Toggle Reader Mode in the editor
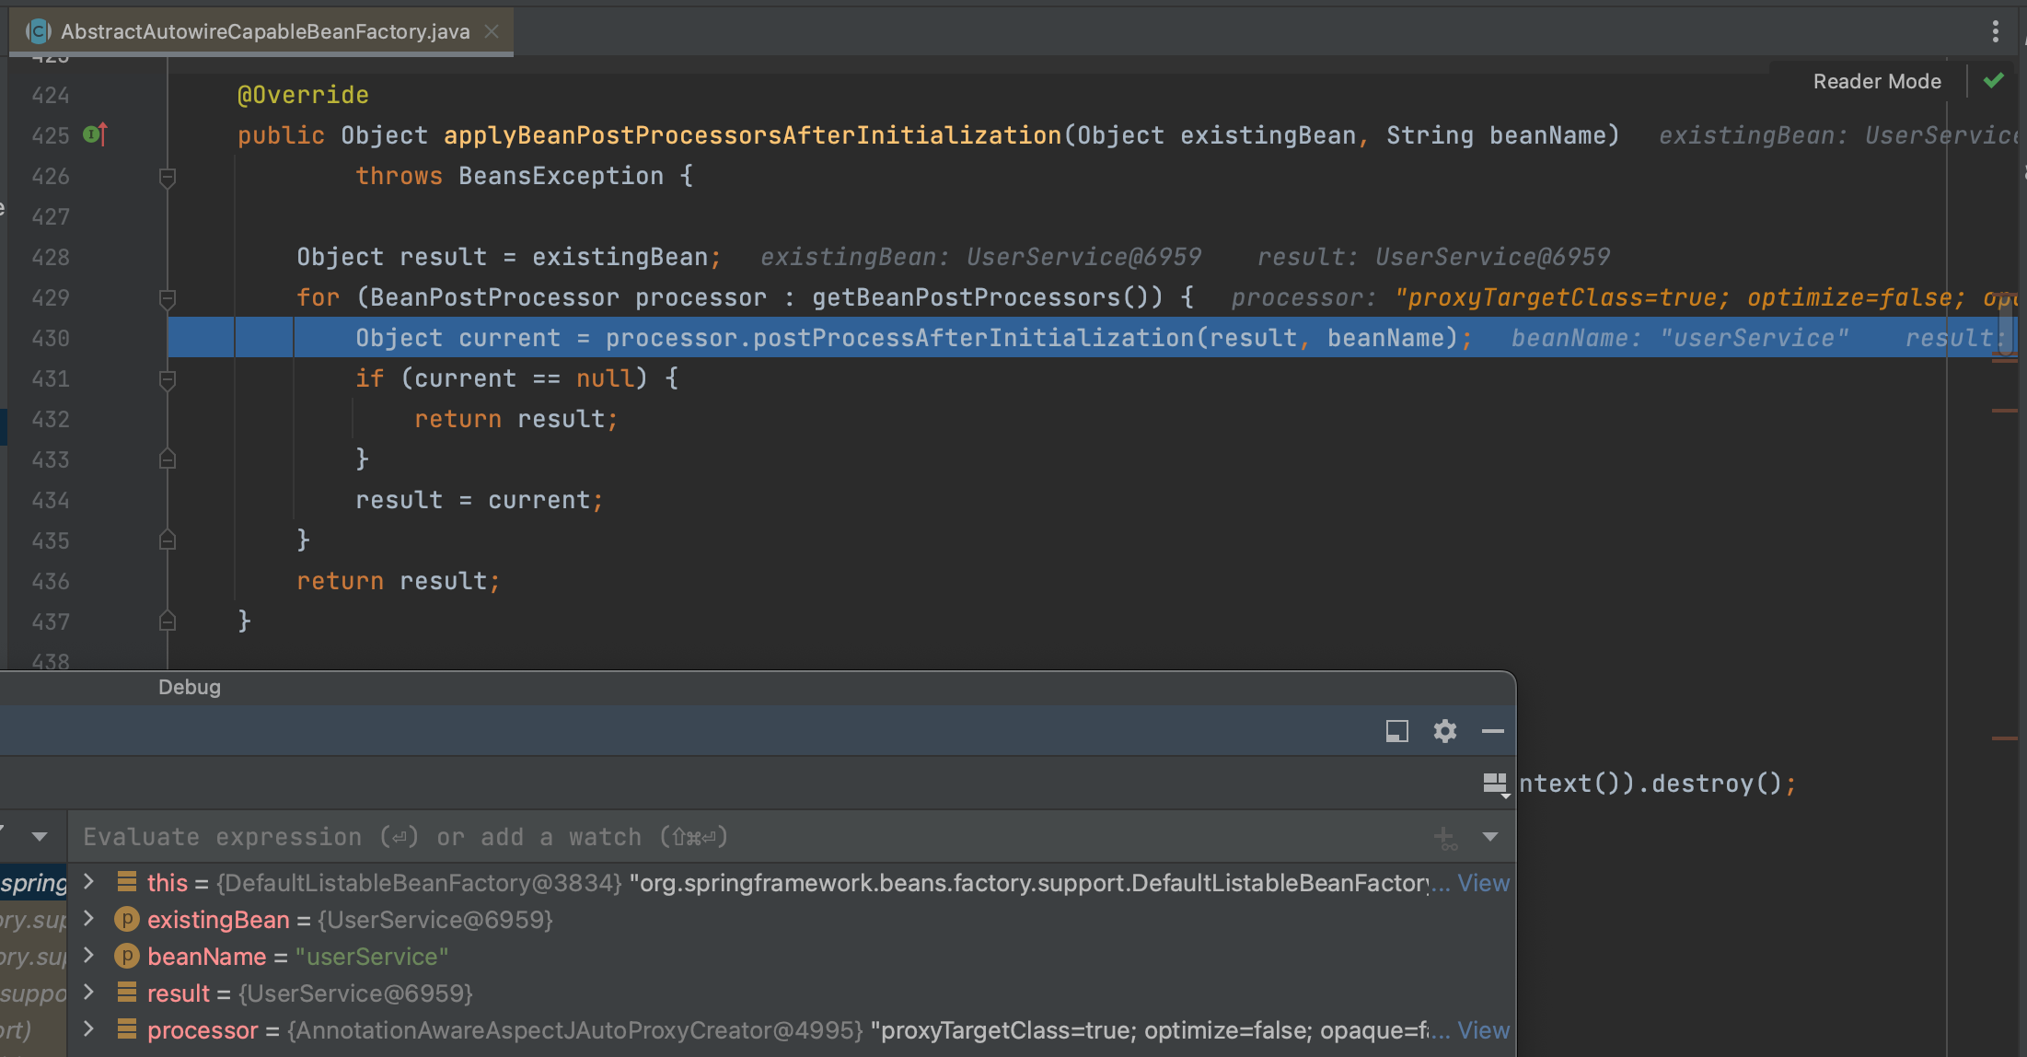The height and width of the screenshot is (1057, 2027). pos(1876,81)
